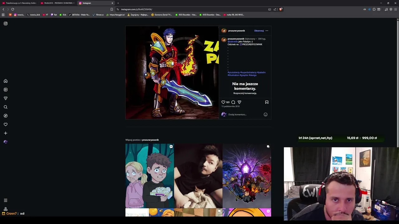
Task: Open the man with cat selfie post
Action: pyautogui.click(x=198, y=176)
